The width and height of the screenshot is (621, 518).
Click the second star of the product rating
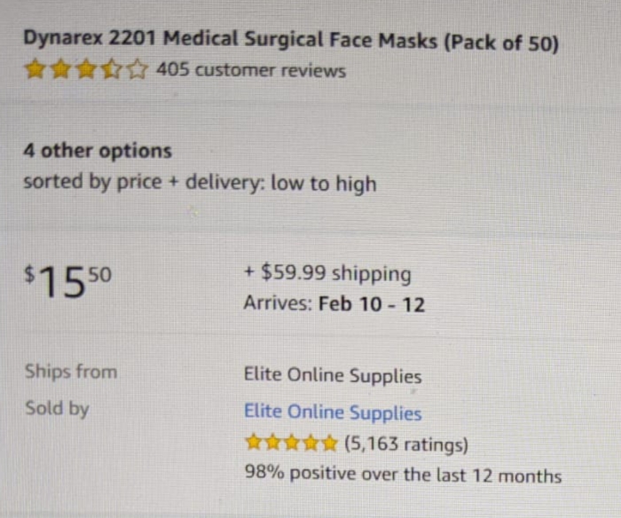click(59, 69)
